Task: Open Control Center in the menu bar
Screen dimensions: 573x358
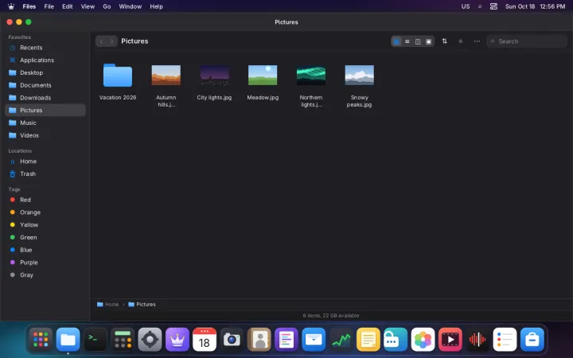Action: click(x=493, y=6)
